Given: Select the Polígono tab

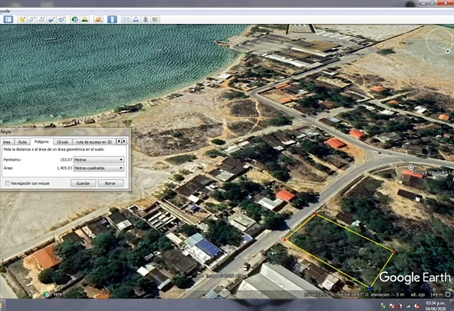Looking at the screenshot, I should [x=42, y=142].
